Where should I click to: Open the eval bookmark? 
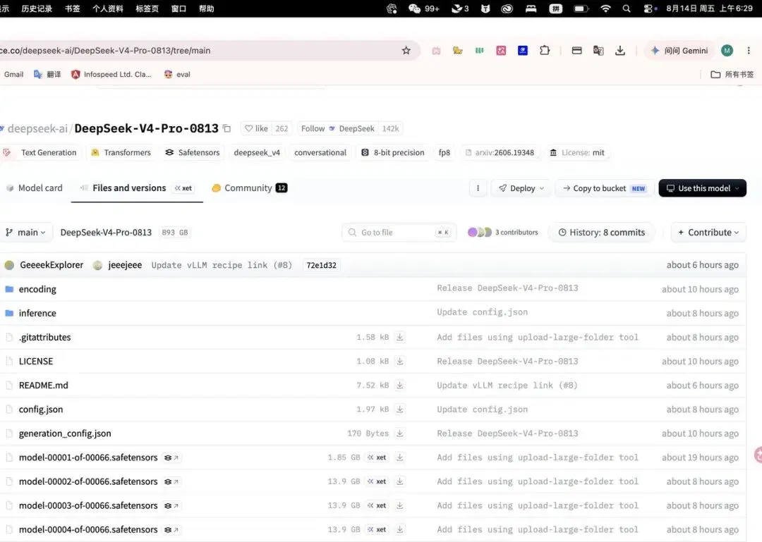tap(177, 74)
